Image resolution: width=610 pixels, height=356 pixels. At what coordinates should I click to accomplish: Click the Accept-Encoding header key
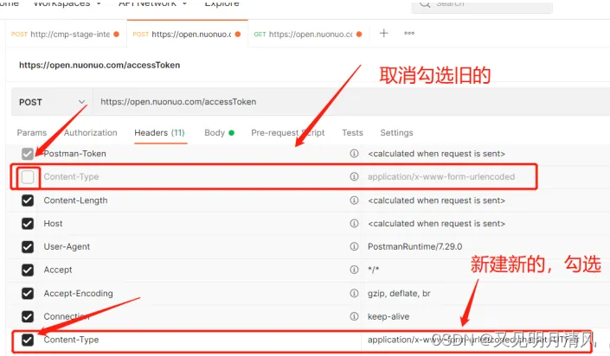(x=78, y=294)
